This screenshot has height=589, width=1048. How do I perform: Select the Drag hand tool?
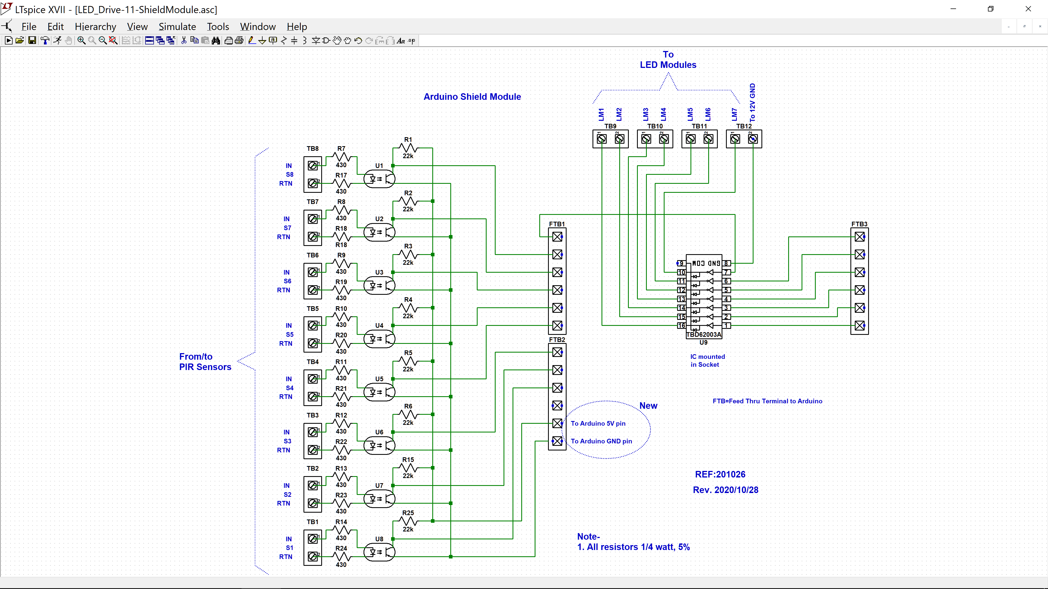pyautogui.click(x=347, y=40)
